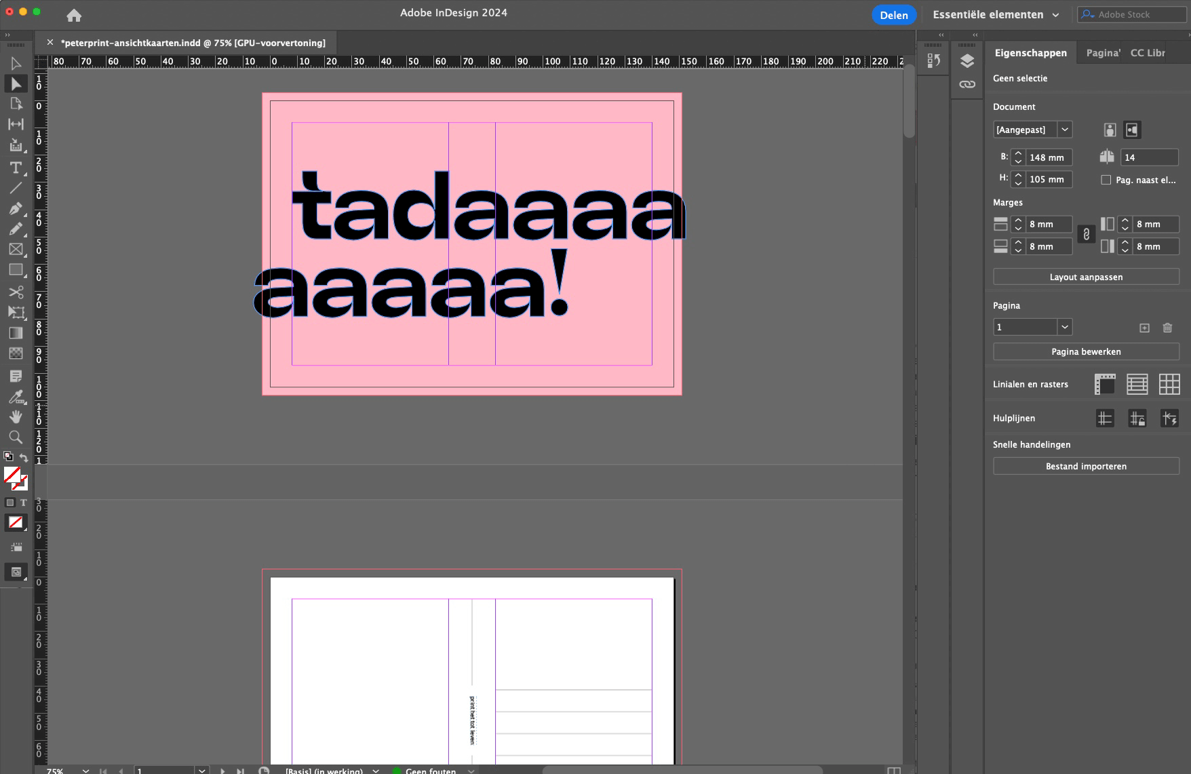This screenshot has width=1191, height=774.
Task: Select the Rectangle Frame tool
Action: point(15,249)
